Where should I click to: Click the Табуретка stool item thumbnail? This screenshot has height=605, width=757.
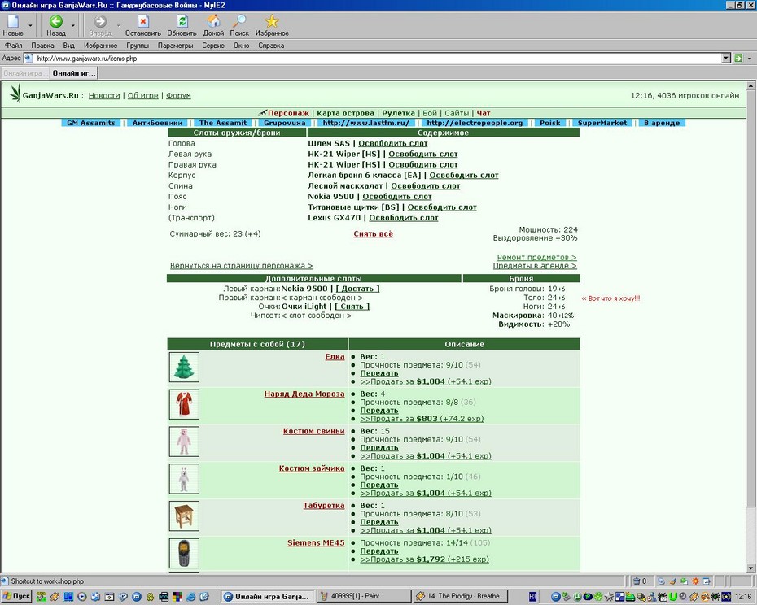184,516
